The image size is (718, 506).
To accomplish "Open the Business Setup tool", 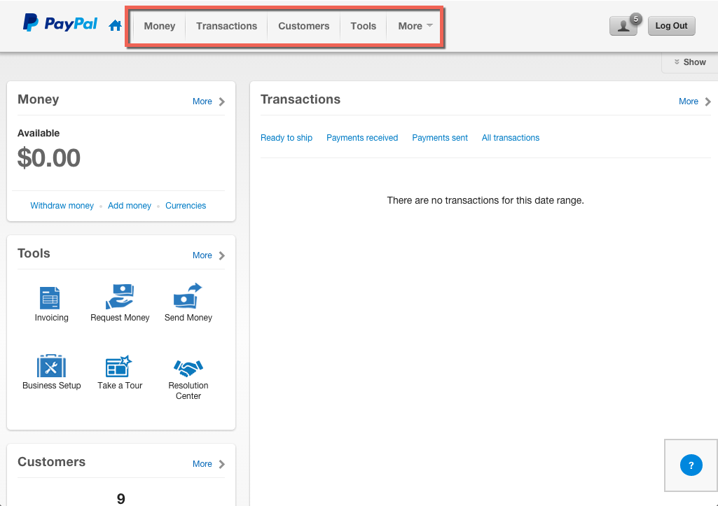I will [x=51, y=366].
